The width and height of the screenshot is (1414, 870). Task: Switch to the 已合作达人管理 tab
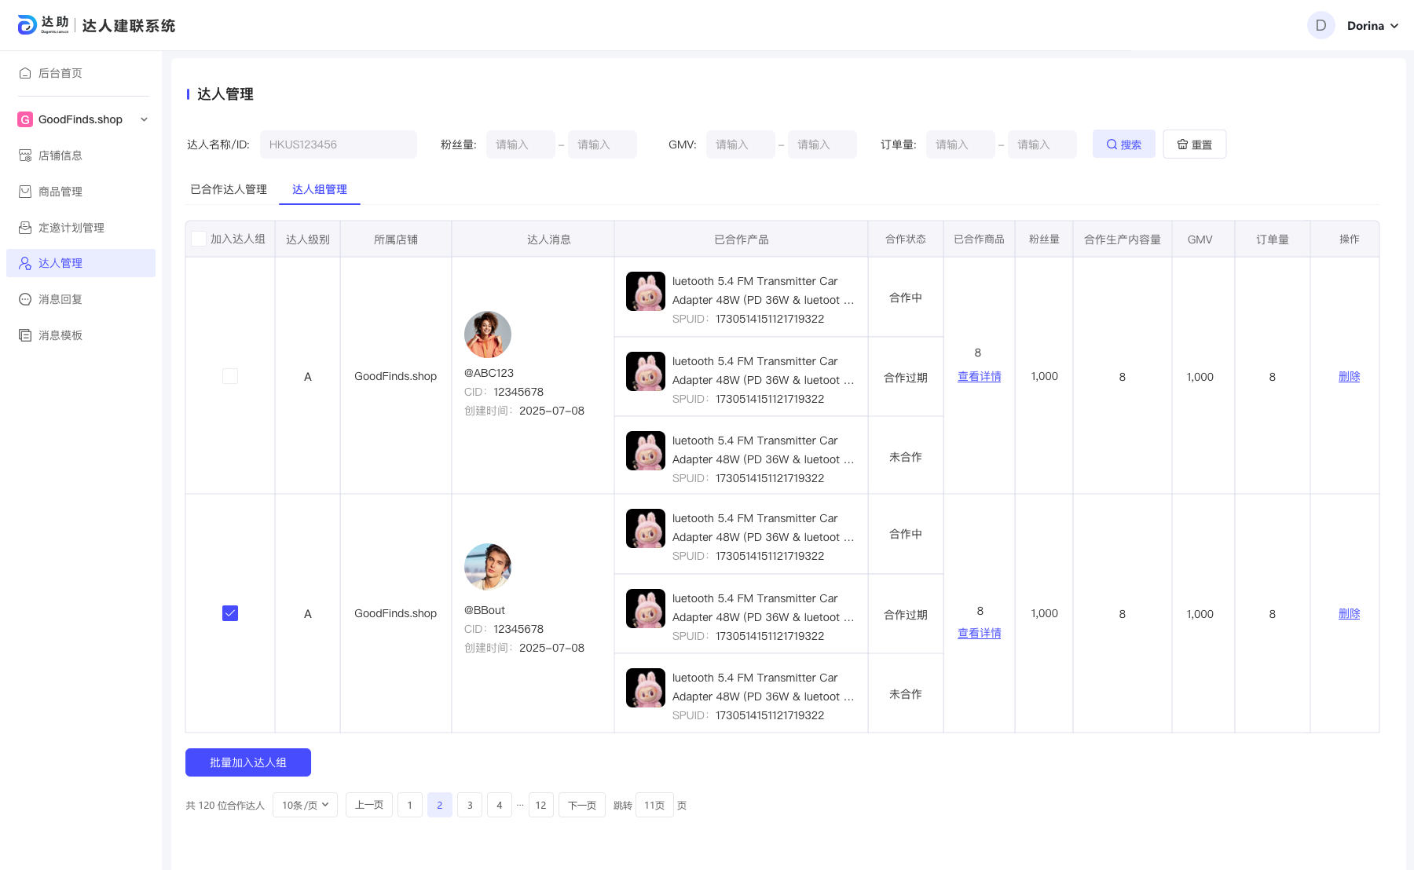pos(229,189)
